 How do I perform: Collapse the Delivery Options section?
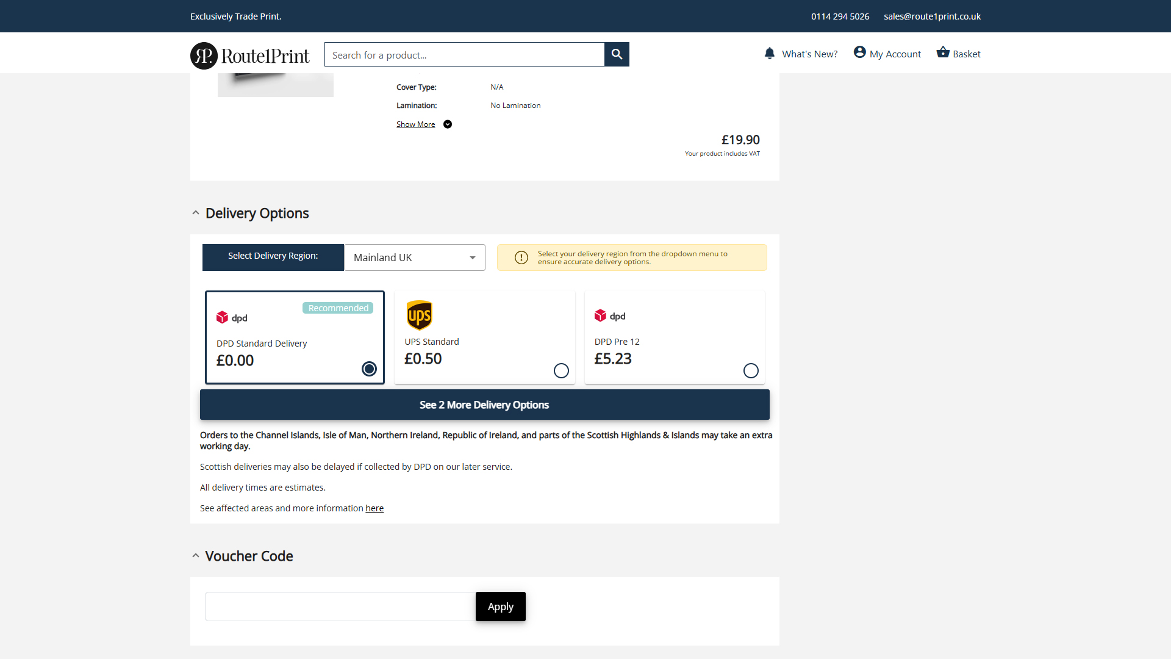point(196,213)
